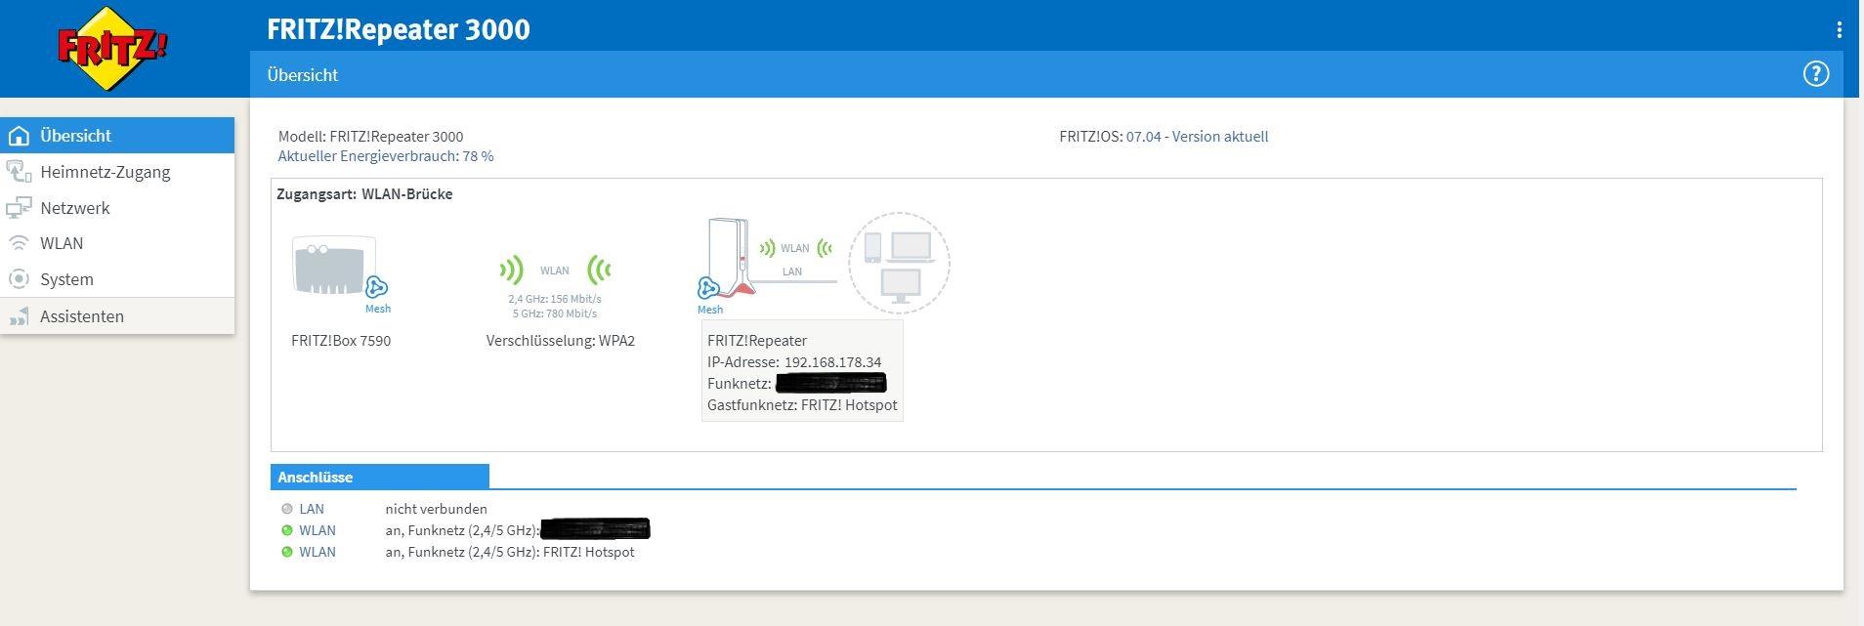Click the 07.04 - Version aktuell link
Screen dimensions: 1864x626
[1197, 137]
